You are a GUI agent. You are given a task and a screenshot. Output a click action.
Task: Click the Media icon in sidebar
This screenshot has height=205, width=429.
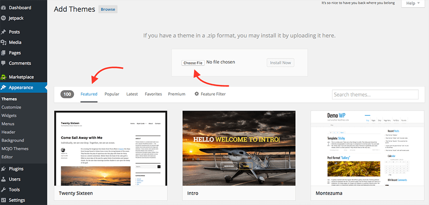coord(3,42)
